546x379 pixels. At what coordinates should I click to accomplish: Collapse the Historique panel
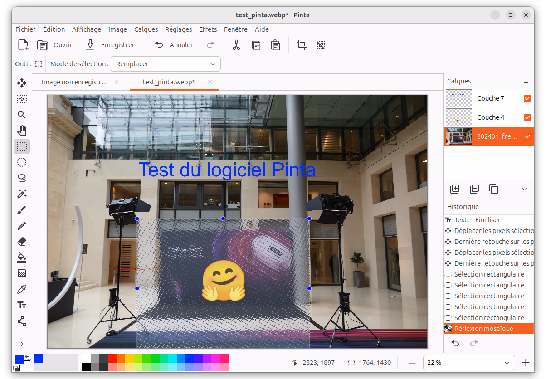click(x=526, y=207)
